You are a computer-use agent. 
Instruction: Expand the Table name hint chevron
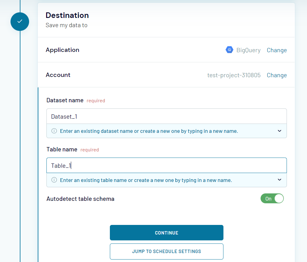coord(279,180)
